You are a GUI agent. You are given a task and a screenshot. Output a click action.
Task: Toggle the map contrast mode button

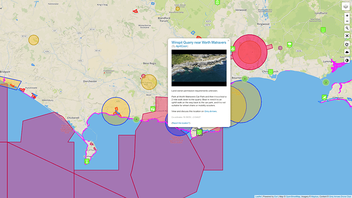click(347, 60)
